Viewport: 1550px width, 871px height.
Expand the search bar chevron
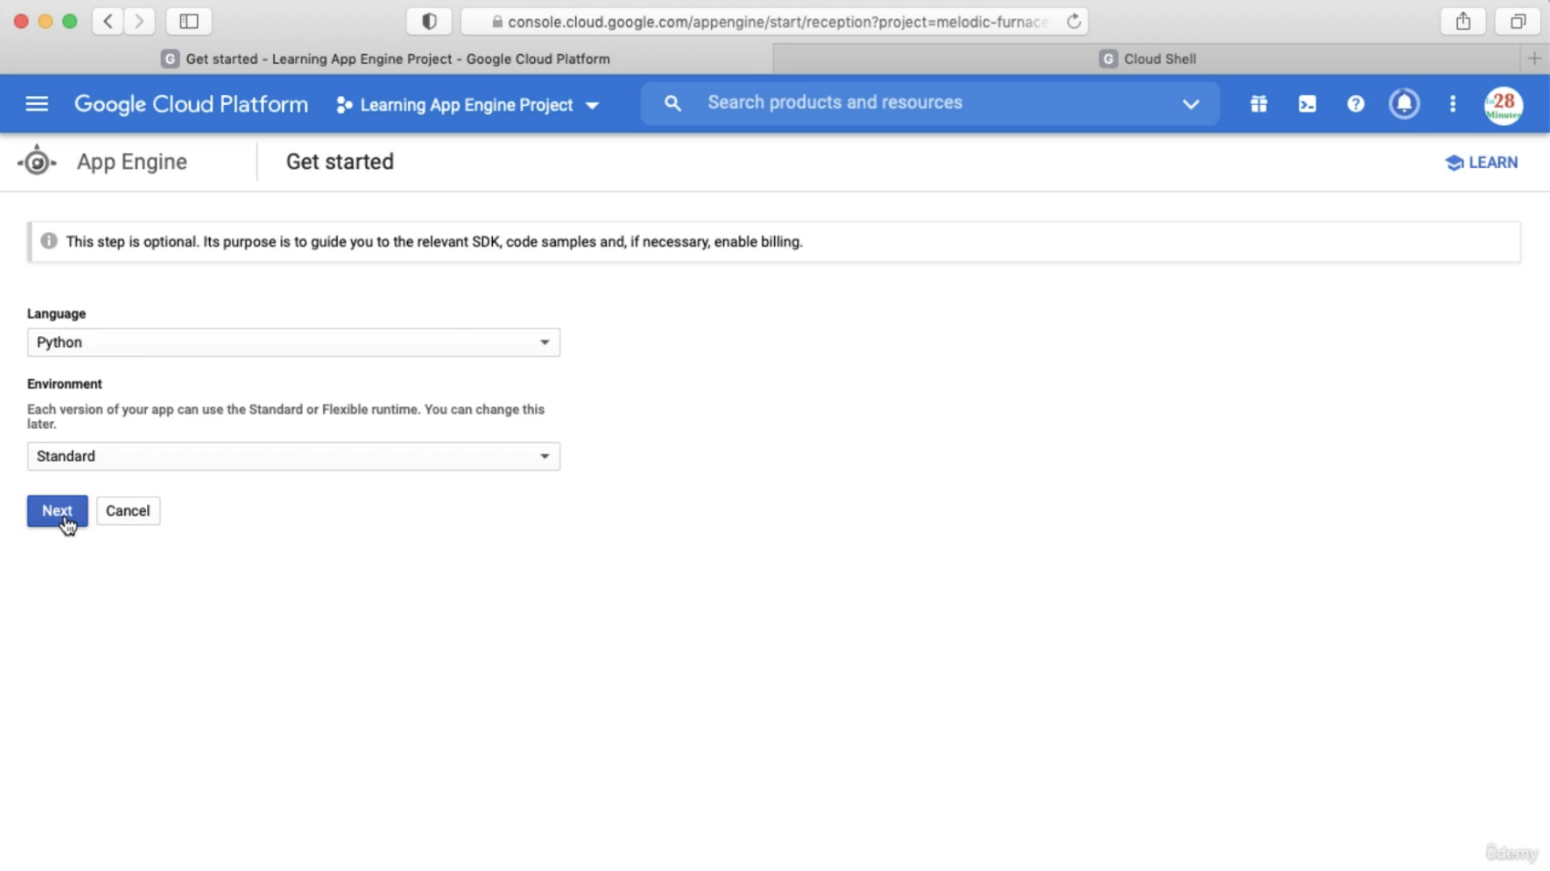(x=1190, y=104)
